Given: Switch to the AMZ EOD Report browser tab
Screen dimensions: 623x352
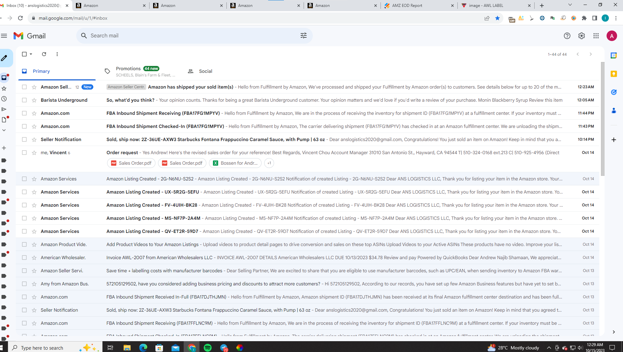Looking at the screenshot, I should pos(419,6).
